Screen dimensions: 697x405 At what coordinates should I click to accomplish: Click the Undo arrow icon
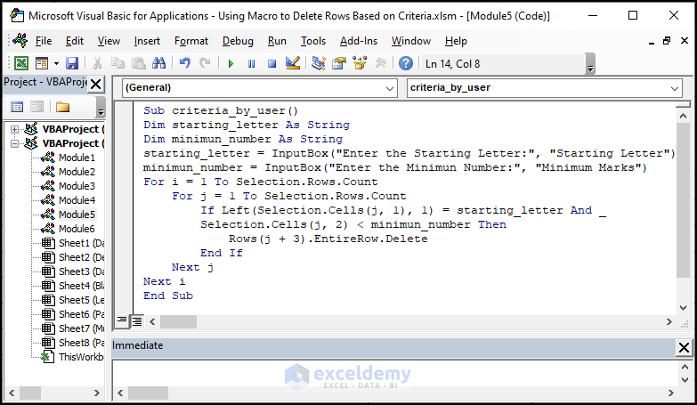185,63
